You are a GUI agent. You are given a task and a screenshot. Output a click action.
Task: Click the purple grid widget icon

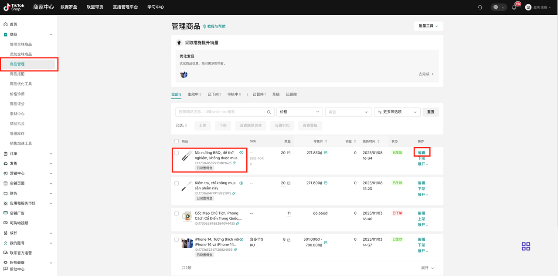[x=526, y=246]
